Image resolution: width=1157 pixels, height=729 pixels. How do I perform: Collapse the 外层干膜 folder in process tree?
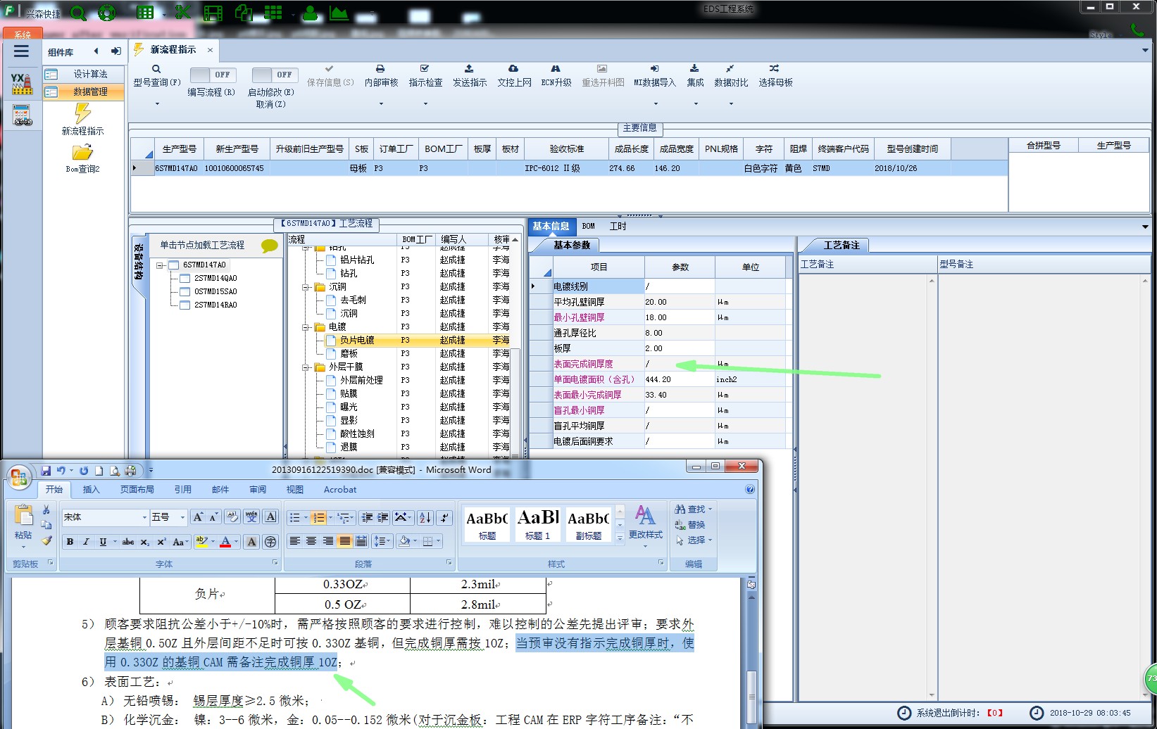coord(306,367)
